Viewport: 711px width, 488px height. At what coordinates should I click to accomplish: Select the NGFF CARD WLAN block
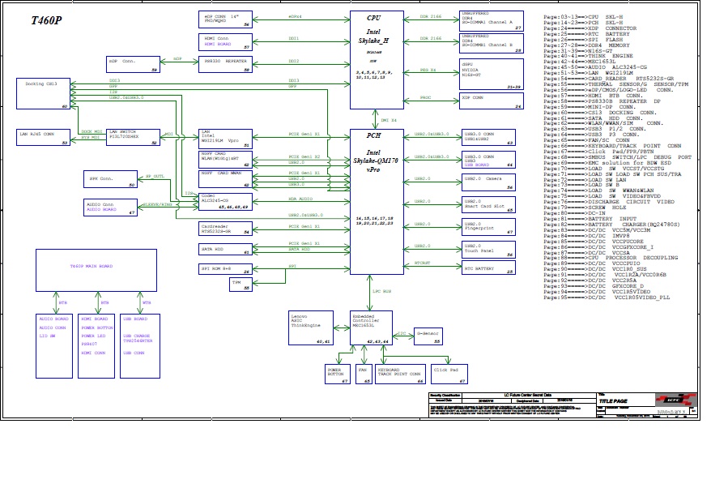(x=225, y=160)
